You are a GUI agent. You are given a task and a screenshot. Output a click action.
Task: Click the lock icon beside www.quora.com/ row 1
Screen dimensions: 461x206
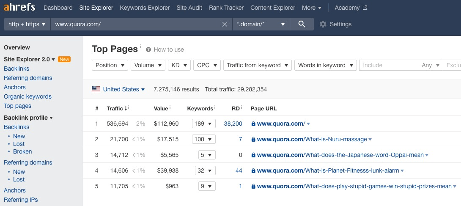[253, 124]
